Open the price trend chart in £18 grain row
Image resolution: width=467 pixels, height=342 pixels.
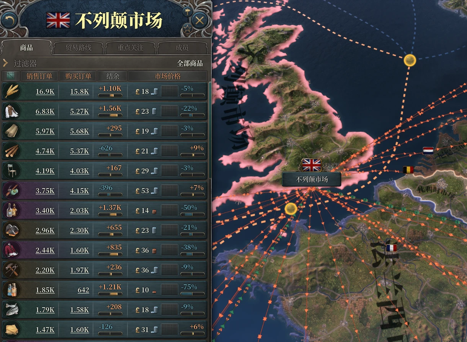point(170,91)
